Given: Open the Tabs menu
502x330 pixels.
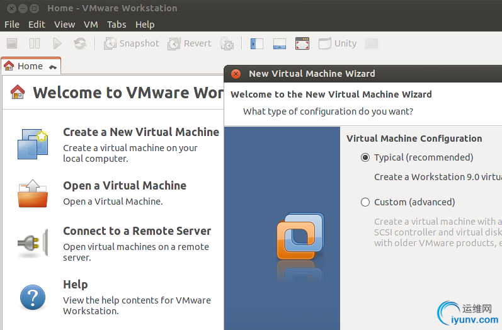Looking at the screenshot, I should pyautogui.click(x=117, y=25).
